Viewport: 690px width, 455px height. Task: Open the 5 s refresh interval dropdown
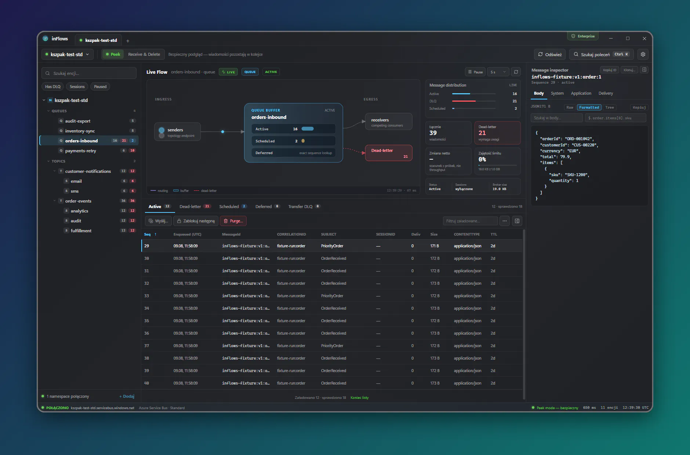click(498, 72)
